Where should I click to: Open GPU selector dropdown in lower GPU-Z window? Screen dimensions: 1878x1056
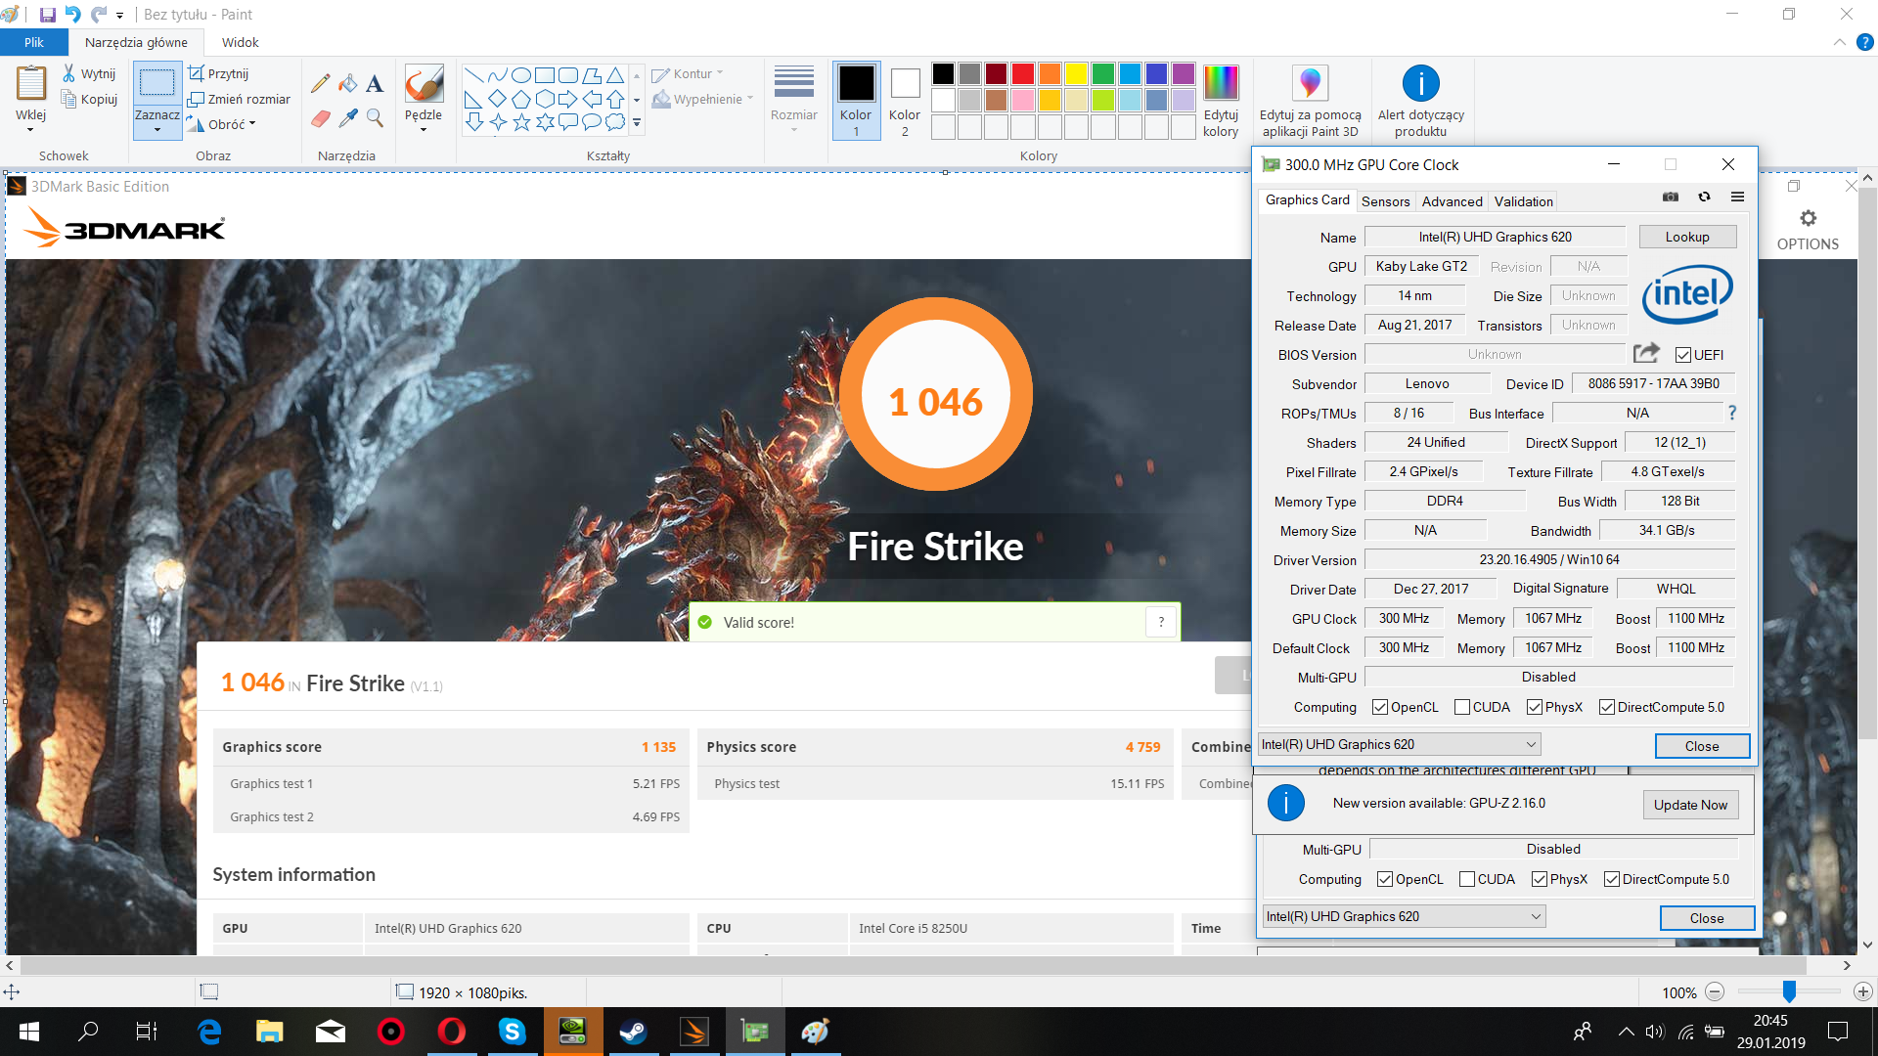pyautogui.click(x=1404, y=916)
